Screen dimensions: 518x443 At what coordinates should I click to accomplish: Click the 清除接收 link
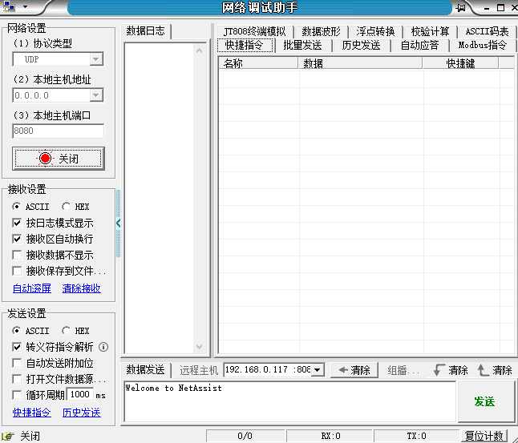click(x=82, y=288)
